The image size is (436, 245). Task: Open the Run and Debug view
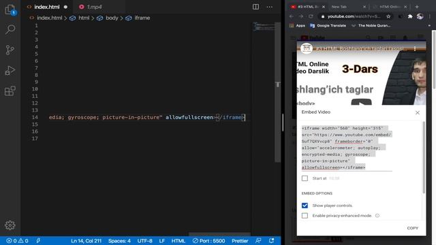pyautogui.click(x=10, y=71)
